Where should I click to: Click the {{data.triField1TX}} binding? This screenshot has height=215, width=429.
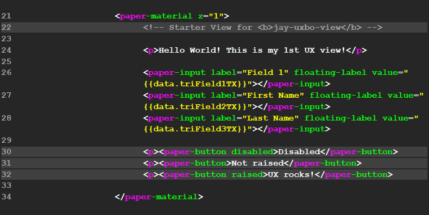point(195,84)
